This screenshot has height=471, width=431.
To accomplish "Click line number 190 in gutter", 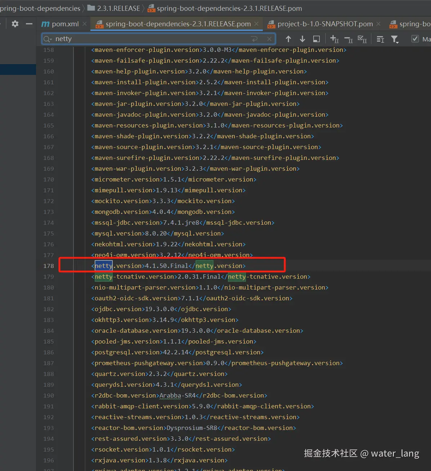I will coord(49,395).
